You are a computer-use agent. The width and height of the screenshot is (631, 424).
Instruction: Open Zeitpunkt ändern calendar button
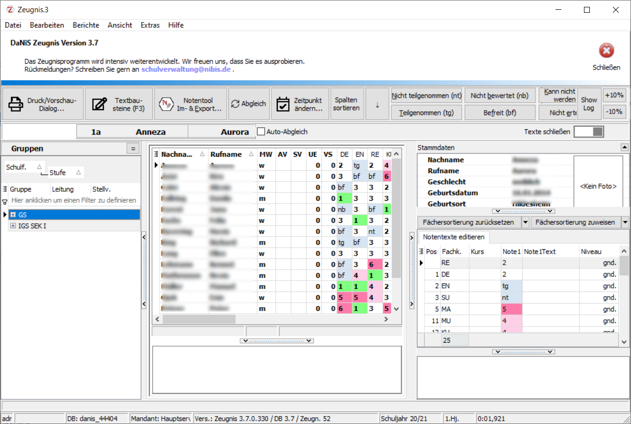(300, 104)
